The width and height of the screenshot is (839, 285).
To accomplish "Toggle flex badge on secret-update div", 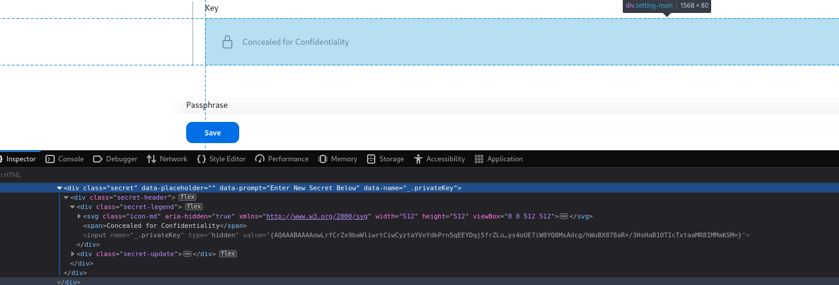I will [228, 254].
